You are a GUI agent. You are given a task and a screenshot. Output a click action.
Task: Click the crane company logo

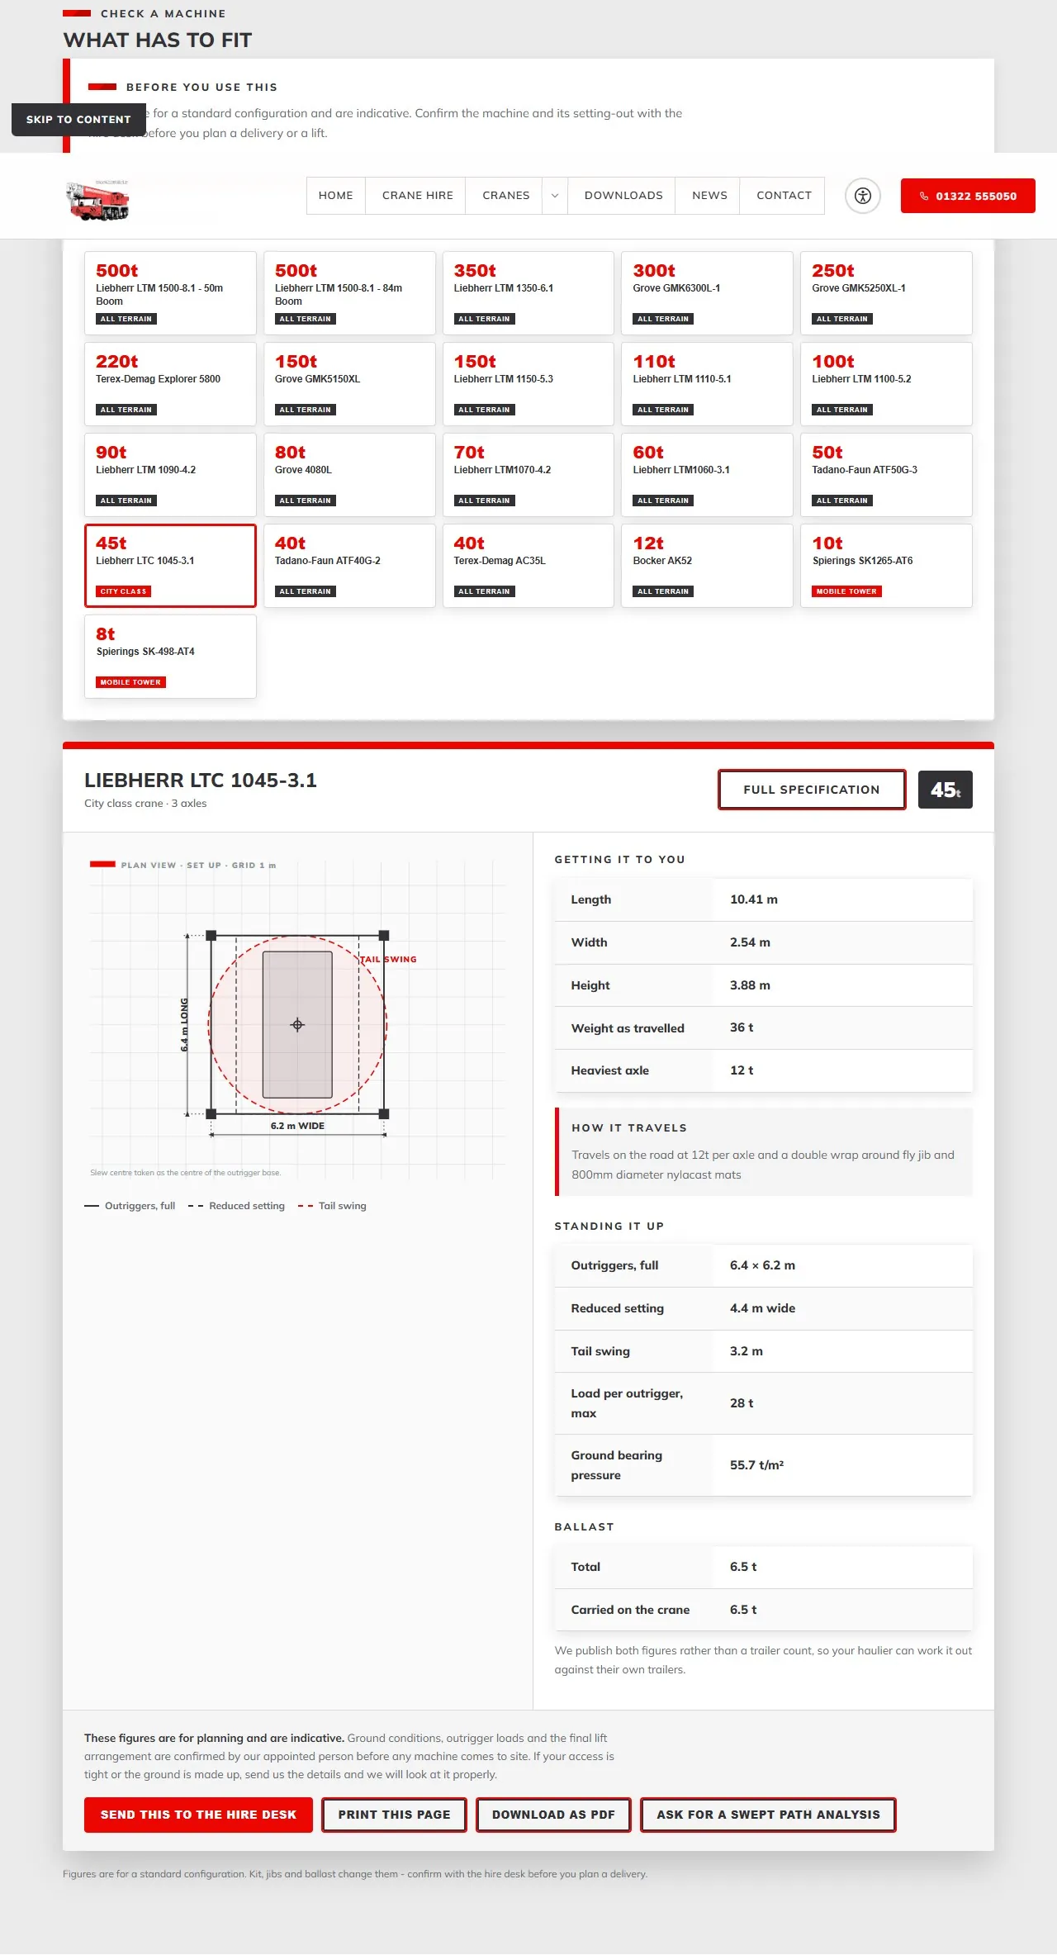98,200
